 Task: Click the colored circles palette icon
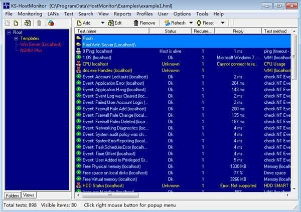(51, 23)
